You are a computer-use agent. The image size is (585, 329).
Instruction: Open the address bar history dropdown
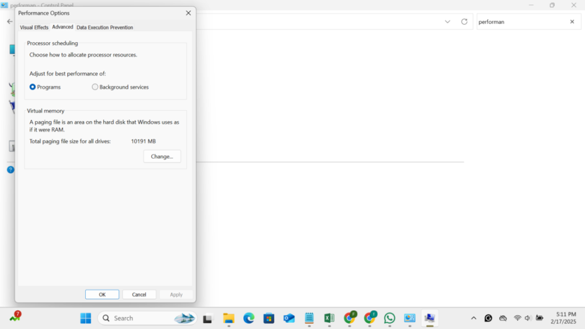coord(447,21)
